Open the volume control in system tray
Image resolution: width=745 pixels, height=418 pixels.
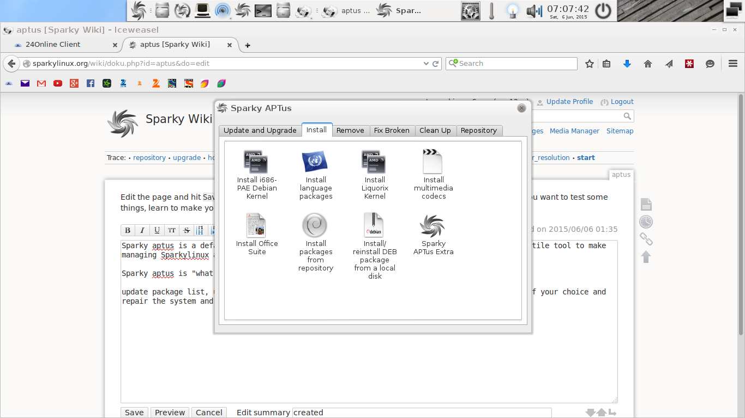tap(534, 11)
